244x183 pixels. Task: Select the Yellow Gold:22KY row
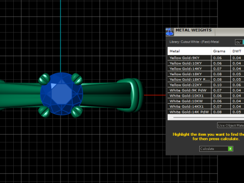pyautogui.click(x=206, y=85)
